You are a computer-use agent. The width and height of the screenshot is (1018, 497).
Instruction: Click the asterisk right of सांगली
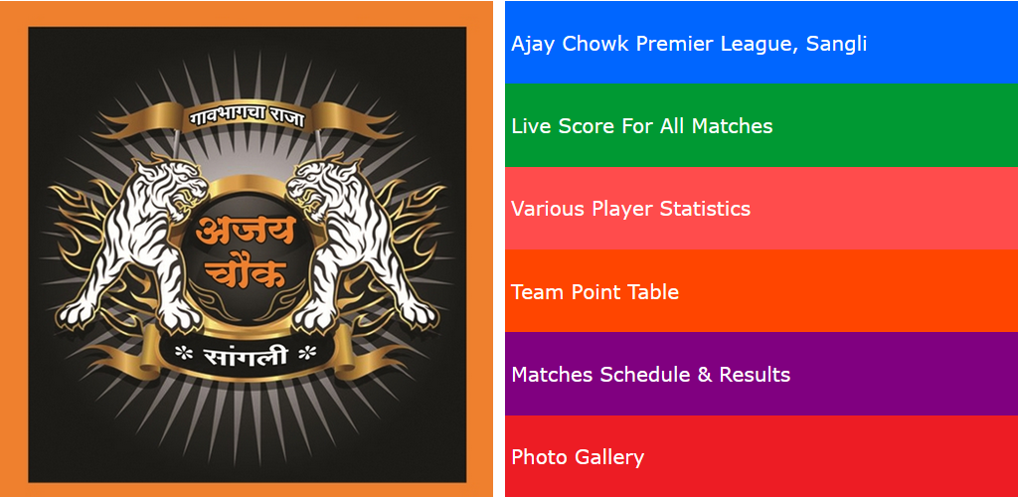[307, 354]
